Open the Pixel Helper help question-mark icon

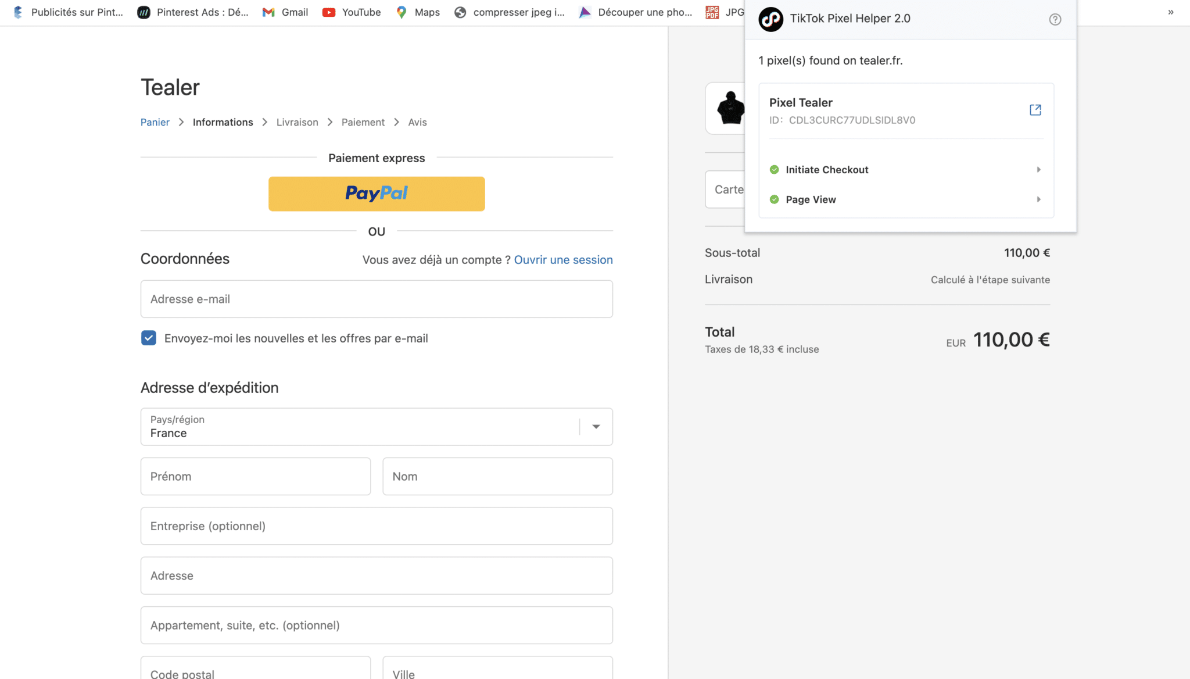1055,19
